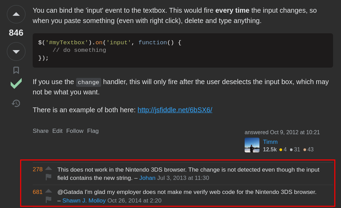The height and width of the screenshot is (208, 341).
Task: Open the jsfiddle.net/6bSX6/ example link
Action: [175, 110]
